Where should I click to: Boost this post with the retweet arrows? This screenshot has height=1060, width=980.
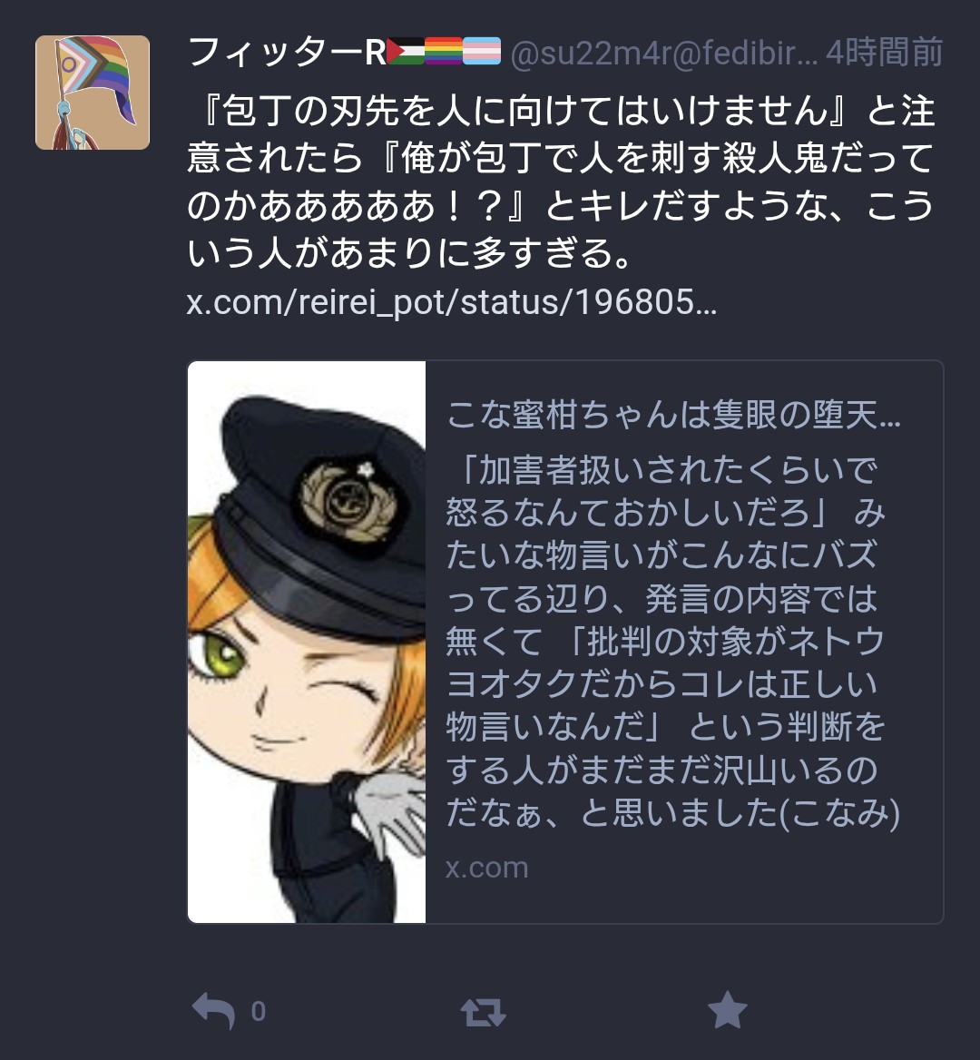click(484, 1013)
